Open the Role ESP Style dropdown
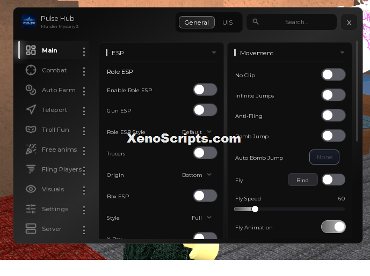370x276 pixels. [197, 132]
